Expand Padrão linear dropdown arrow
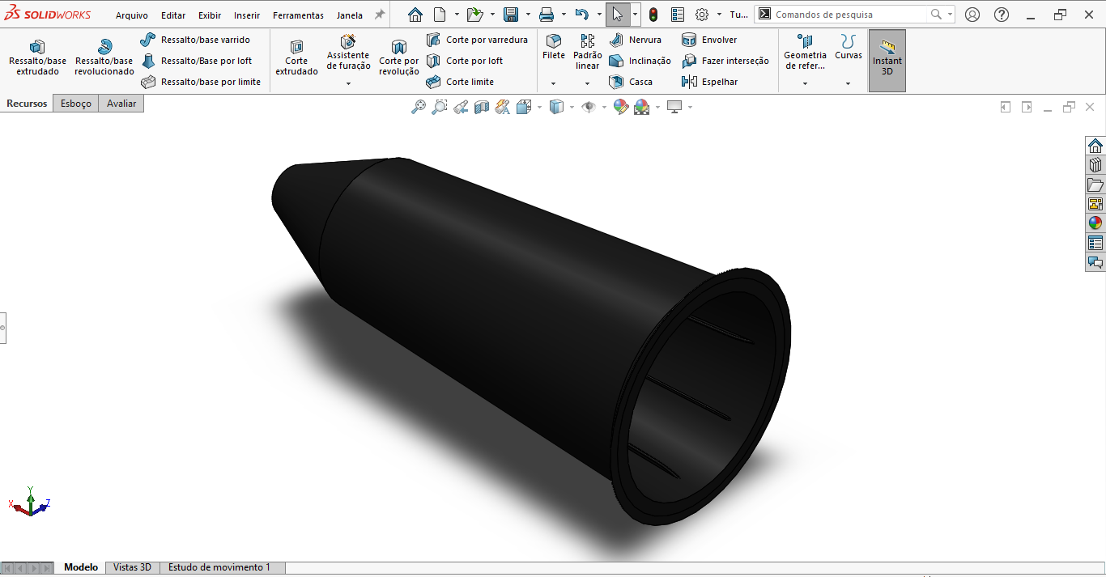This screenshot has height=577, width=1106. pyautogui.click(x=588, y=83)
